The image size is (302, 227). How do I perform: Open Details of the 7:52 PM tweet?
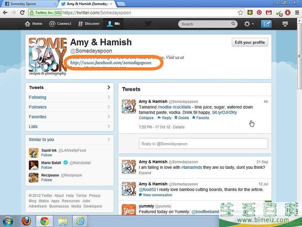pos(179,127)
